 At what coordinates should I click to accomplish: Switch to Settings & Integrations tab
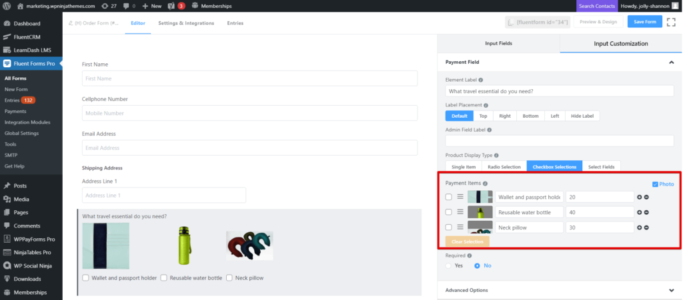click(186, 23)
